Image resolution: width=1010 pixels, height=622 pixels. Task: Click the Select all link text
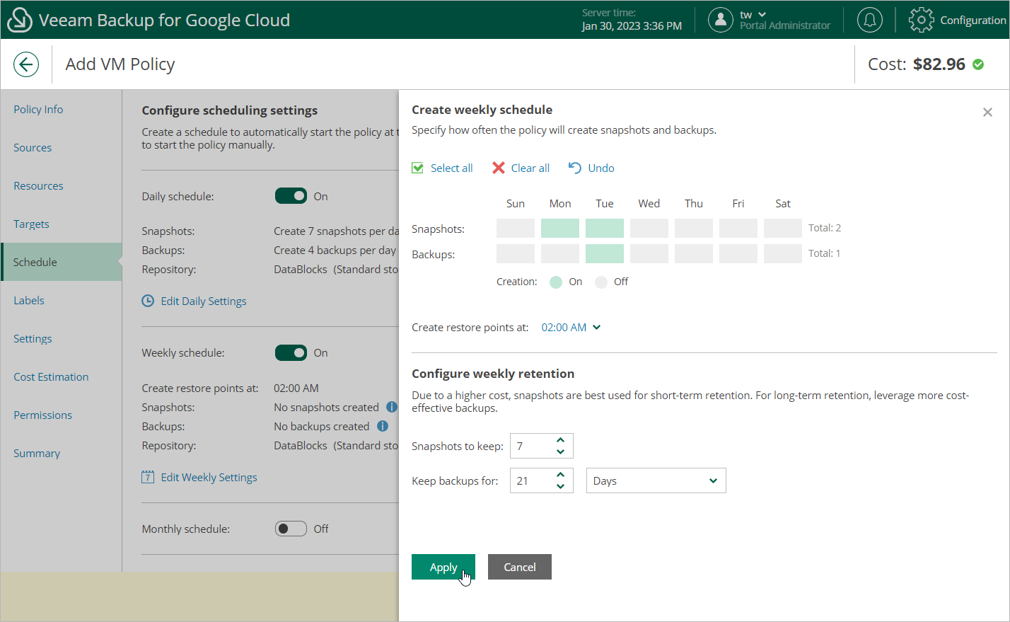452,168
